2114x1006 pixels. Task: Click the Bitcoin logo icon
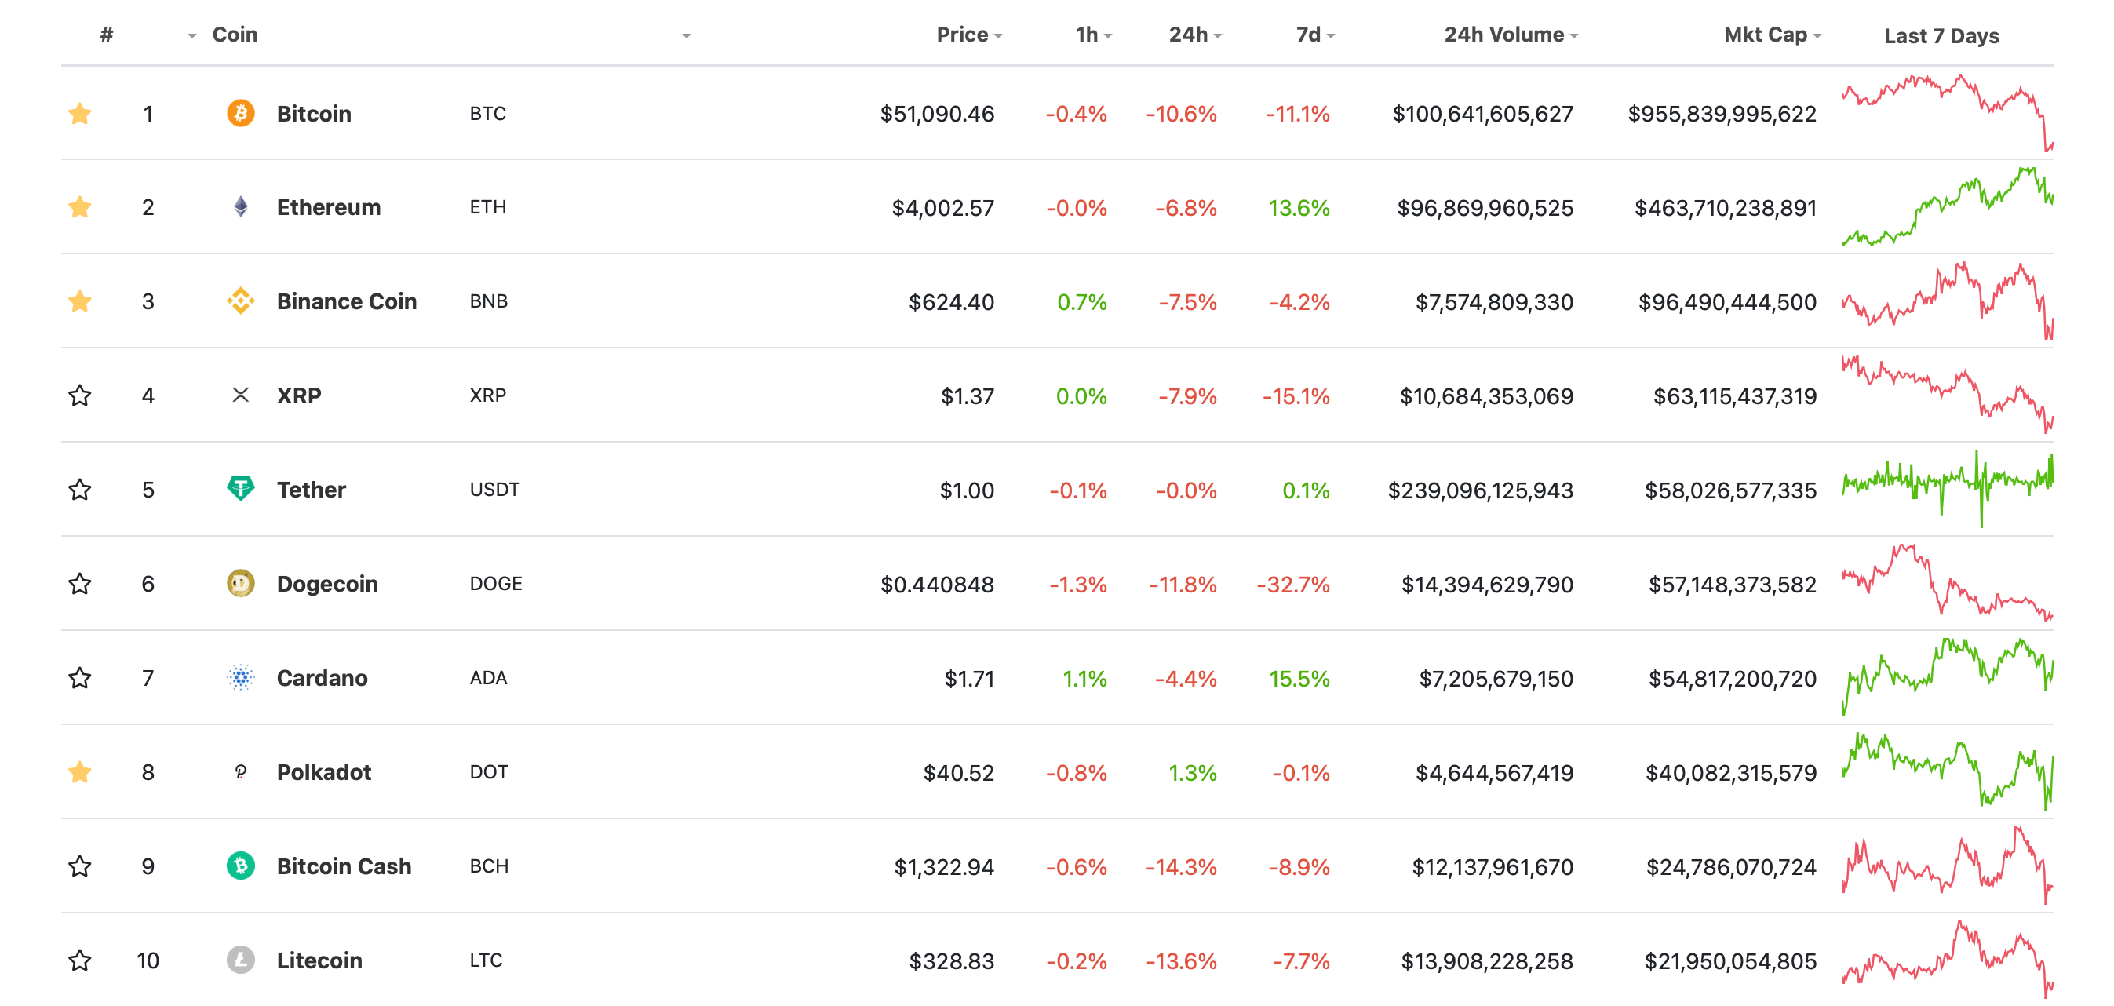point(240,112)
